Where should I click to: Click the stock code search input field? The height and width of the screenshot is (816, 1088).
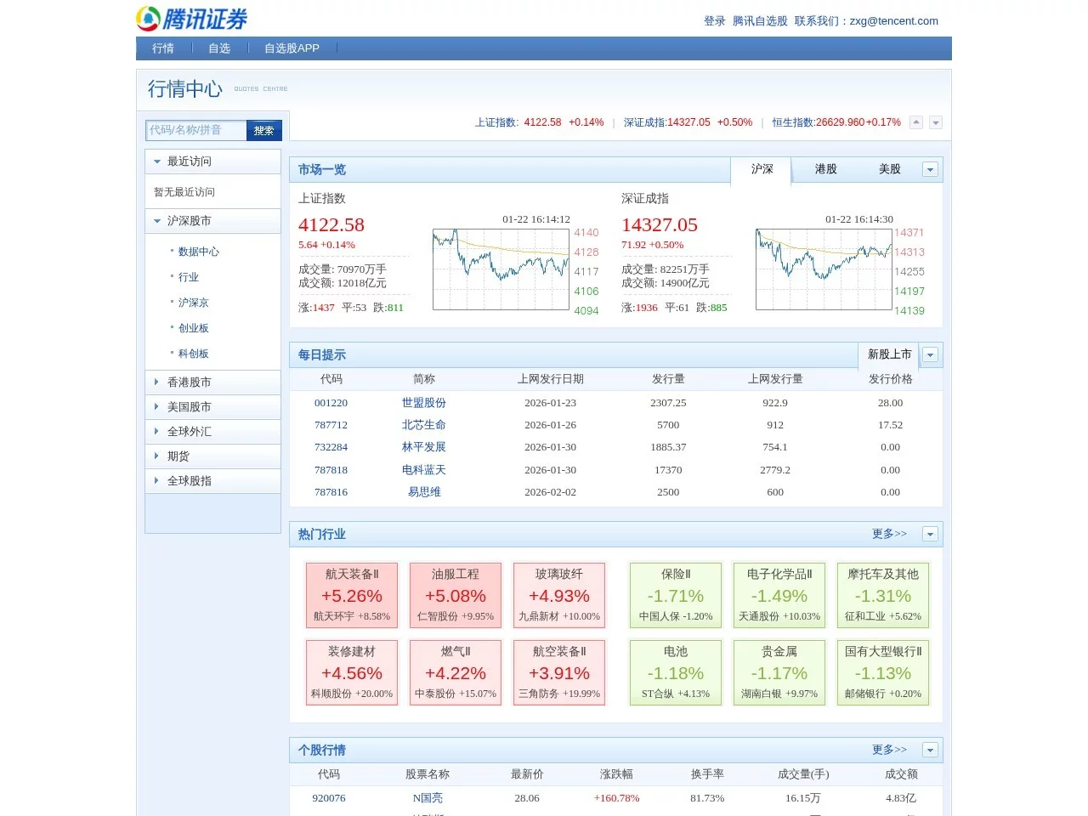194,130
